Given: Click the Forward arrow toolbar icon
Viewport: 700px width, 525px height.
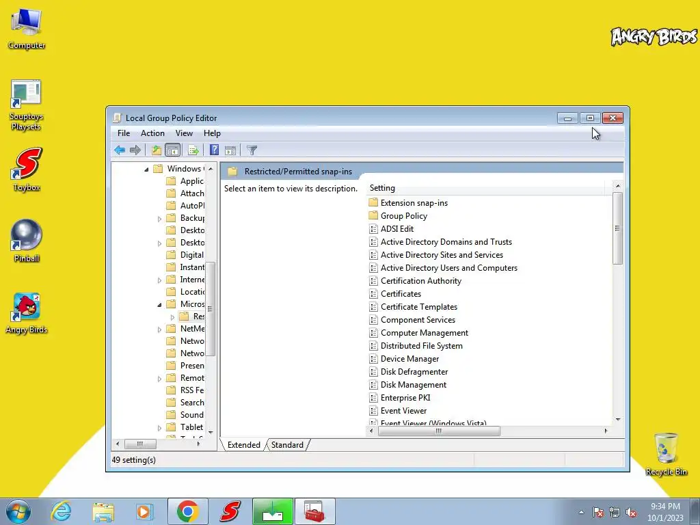Looking at the screenshot, I should [x=135, y=150].
